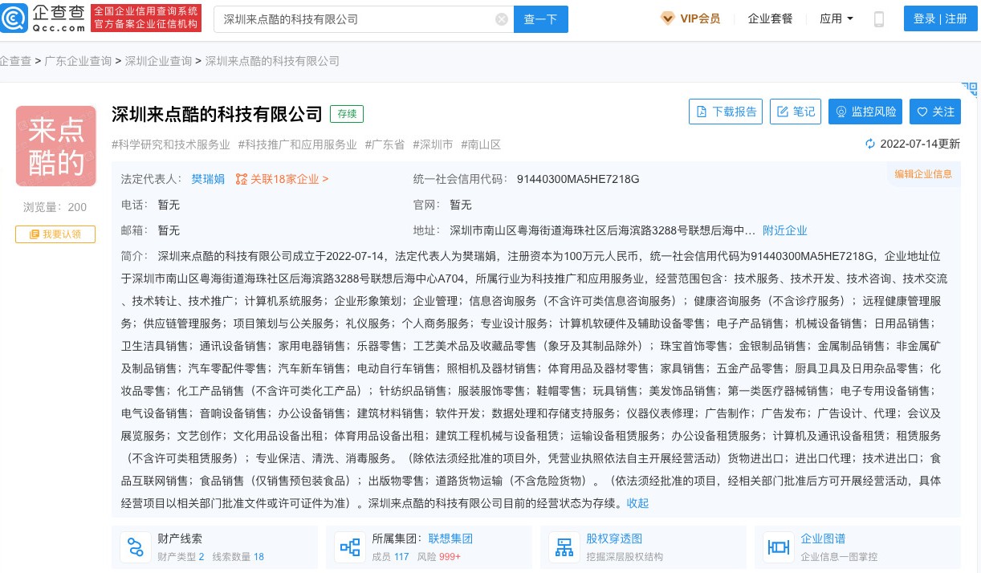Click the 下载报告 download report button
The width and height of the screenshot is (981, 573).
(x=726, y=112)
